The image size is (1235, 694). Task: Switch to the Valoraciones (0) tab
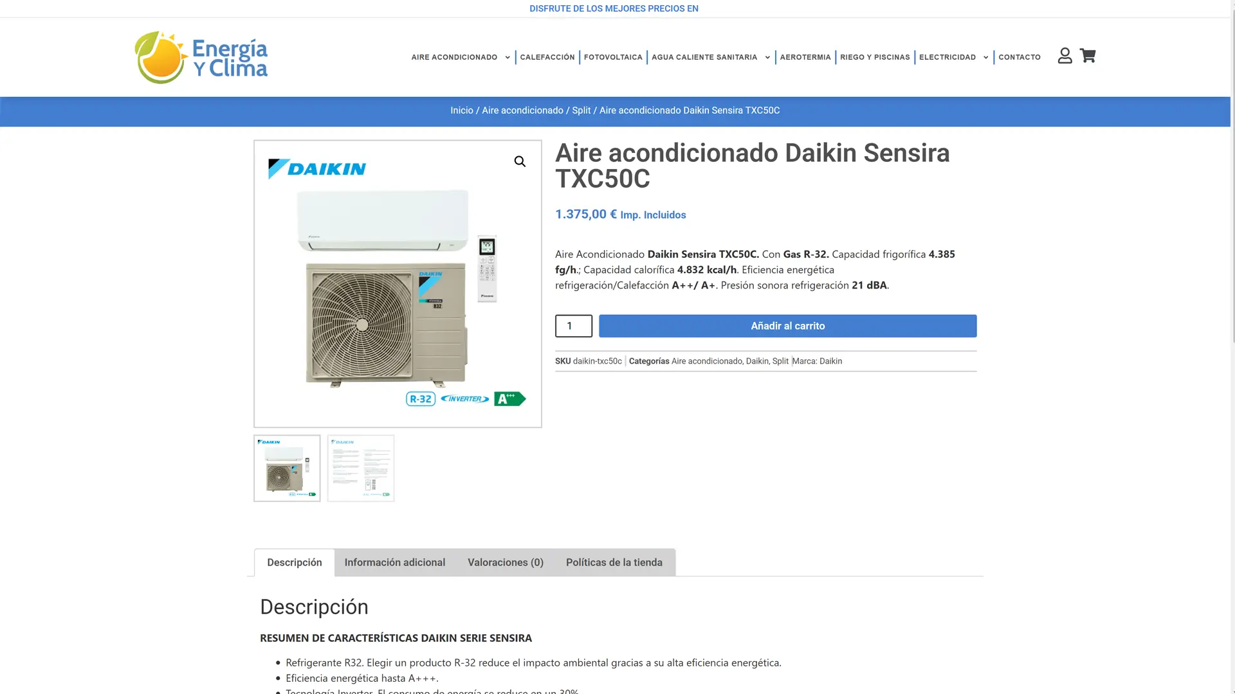tap(506, 562)
